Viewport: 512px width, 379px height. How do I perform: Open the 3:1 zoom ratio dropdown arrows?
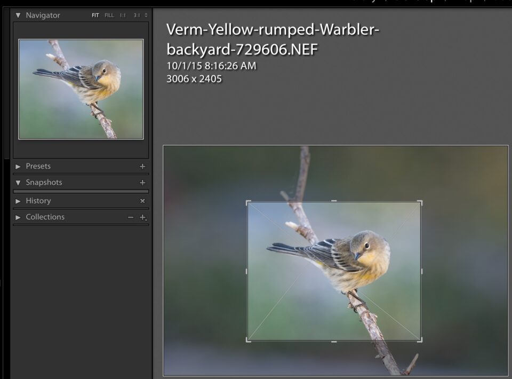[146, 15]
